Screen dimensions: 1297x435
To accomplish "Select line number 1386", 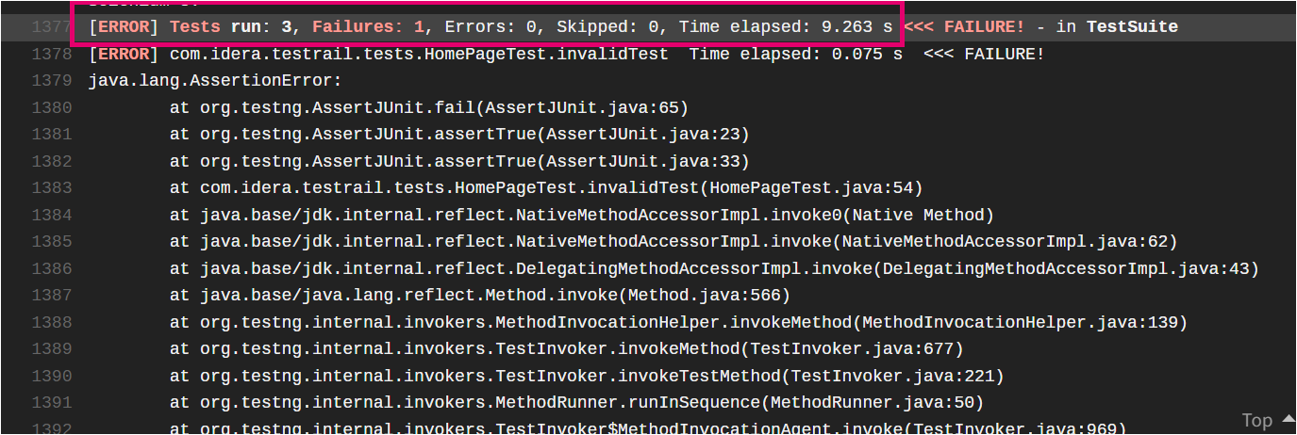I will (x=51, y=268).
